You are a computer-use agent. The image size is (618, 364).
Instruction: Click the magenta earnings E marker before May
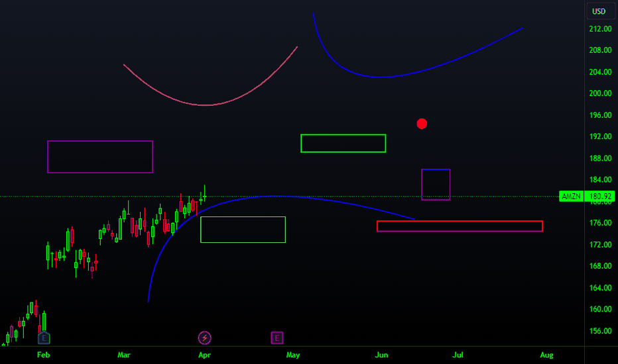[x=277, y=338]
